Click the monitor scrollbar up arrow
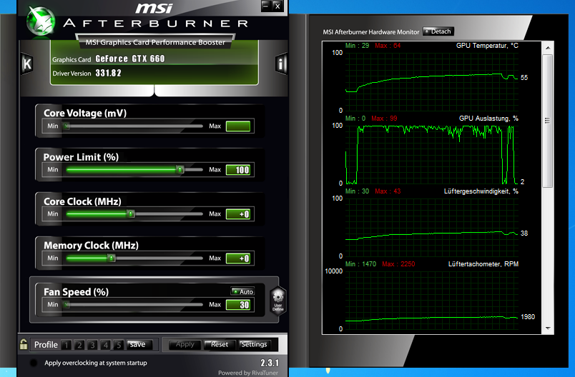This screenshot has width=575, height=377. tap(548, 48)
